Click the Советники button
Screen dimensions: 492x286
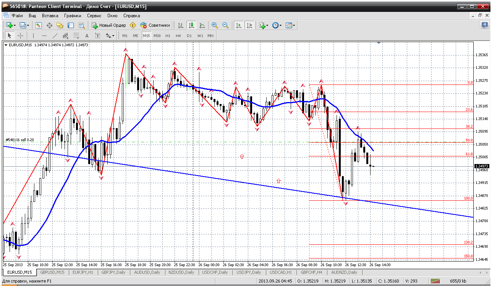(x=155, y=25)
